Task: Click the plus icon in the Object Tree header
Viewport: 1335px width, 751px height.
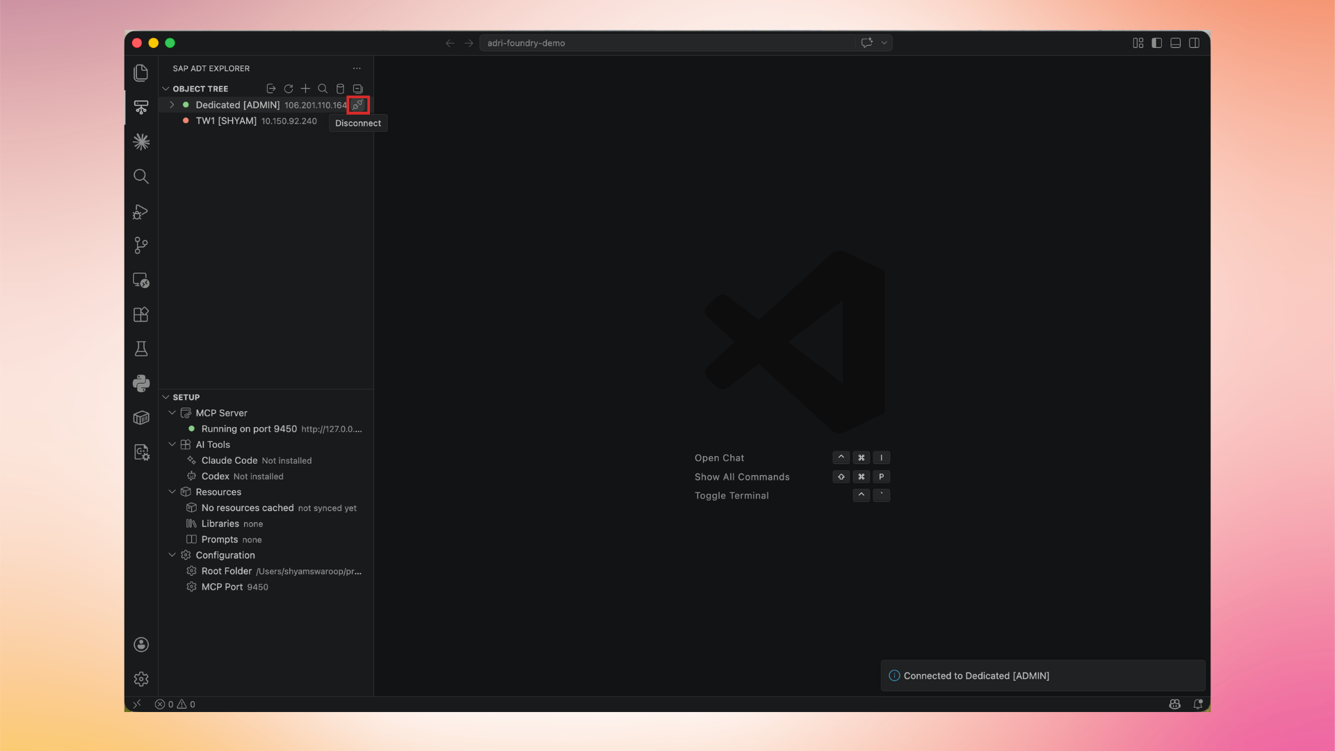Action: click(x=305, y=89)
